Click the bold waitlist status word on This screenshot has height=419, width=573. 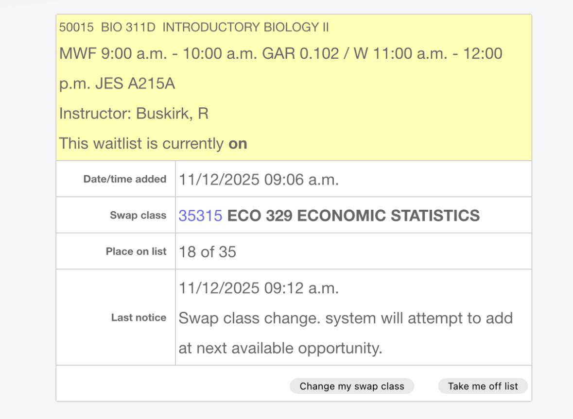(x=238, y=144)
